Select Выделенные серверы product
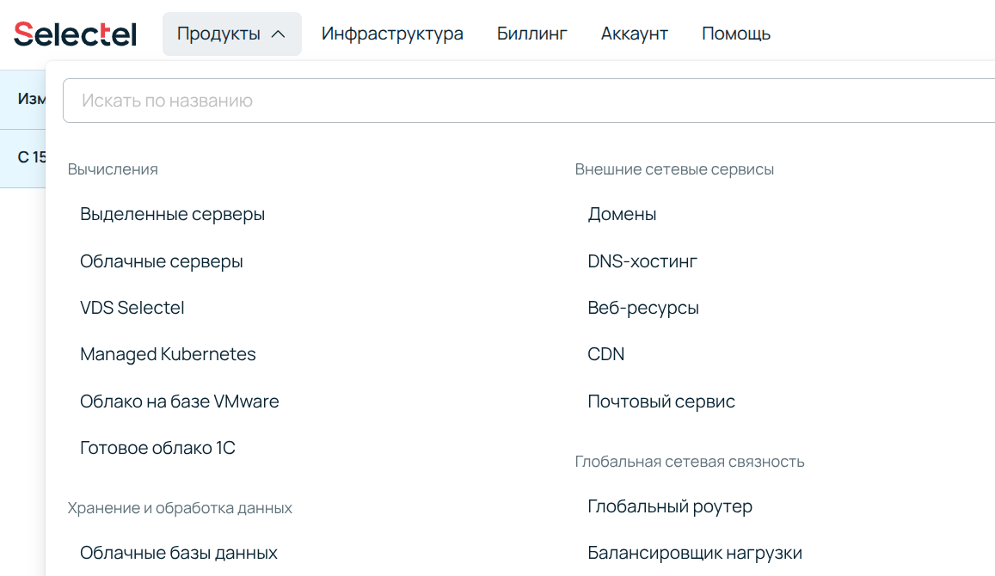 click(172, 214)
